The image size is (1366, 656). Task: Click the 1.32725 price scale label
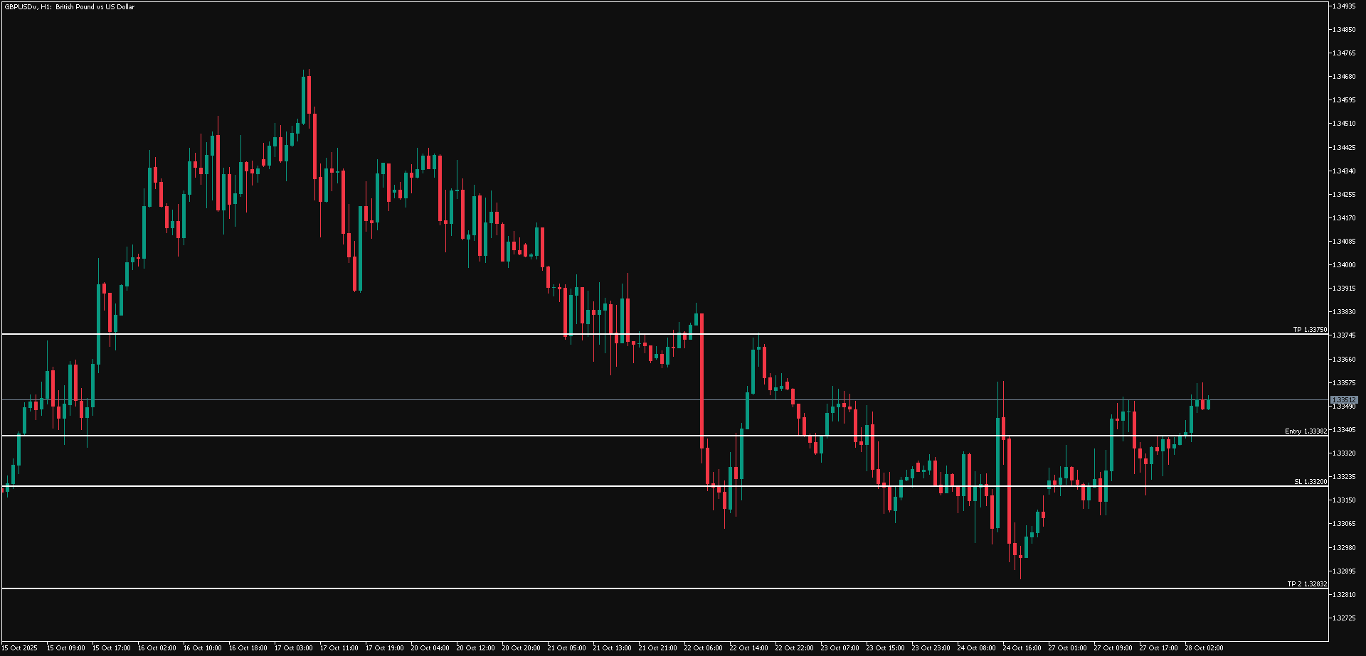(x=1344, y=618)
